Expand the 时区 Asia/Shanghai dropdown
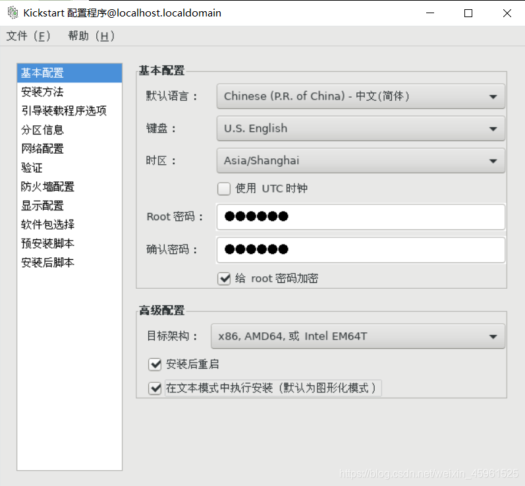 pyautogui.click(x=360, y=160)
